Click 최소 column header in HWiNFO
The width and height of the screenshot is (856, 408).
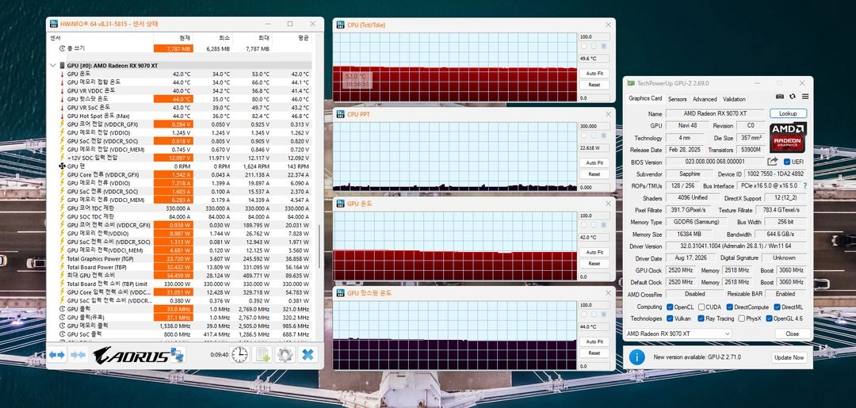click(212, 38)
